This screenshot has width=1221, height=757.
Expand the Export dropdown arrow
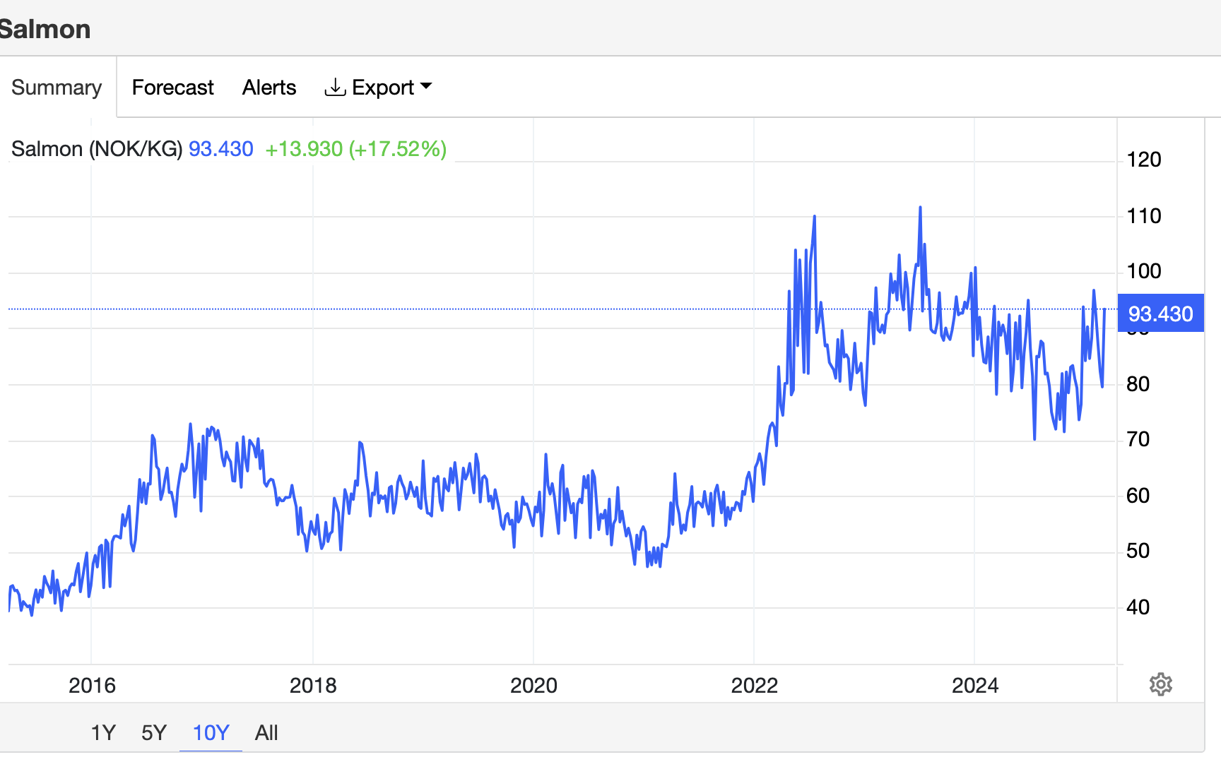426,86
